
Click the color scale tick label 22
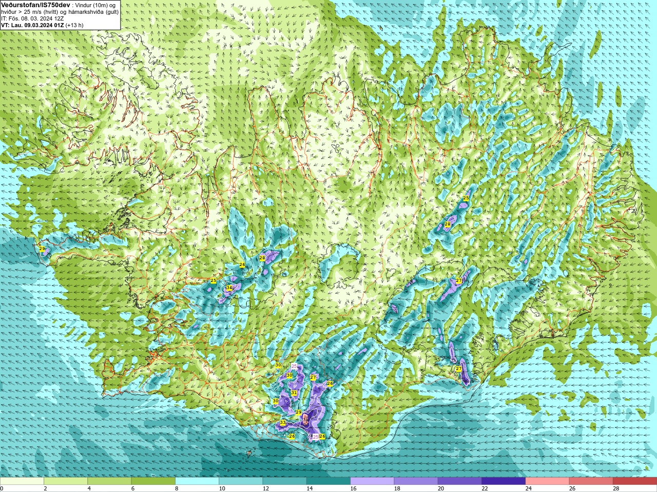[484, 488]
